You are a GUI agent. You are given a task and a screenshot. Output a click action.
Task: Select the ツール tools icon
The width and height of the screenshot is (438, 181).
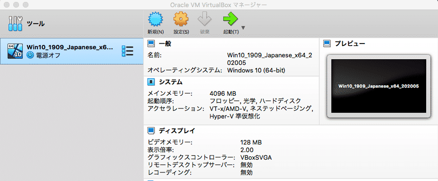(15, 24)
